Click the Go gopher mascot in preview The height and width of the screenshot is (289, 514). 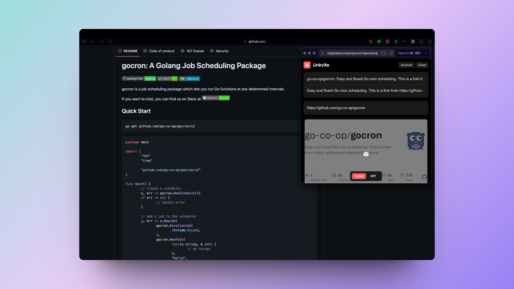point(416,141)
